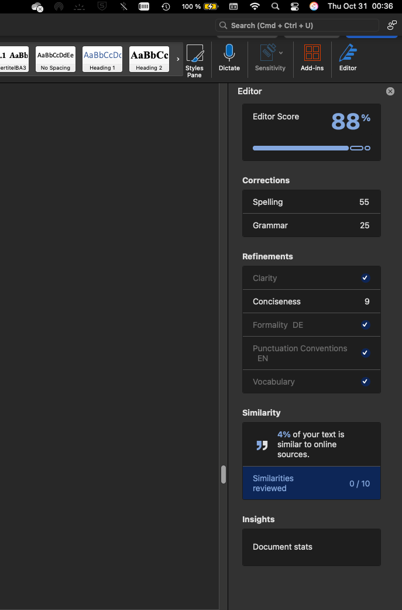Open Document stats under Insights

[311, 547]
